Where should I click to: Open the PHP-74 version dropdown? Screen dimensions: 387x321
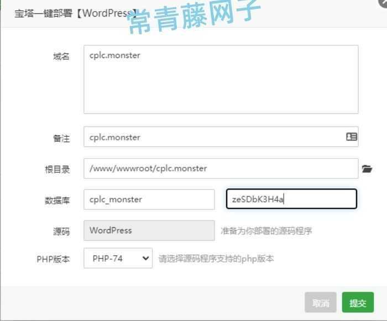[x=118, y=259]
